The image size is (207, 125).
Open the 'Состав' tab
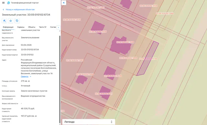point(53,27)
